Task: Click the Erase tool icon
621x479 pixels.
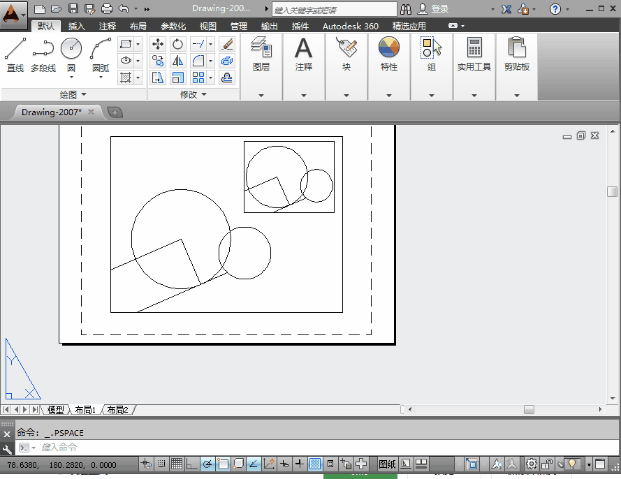Action: click(x=226, y=45)
